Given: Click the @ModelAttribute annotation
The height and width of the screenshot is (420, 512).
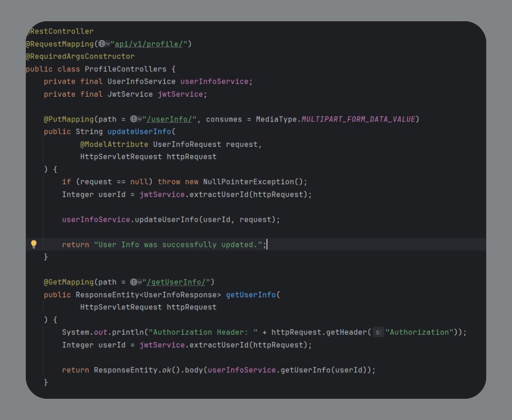Looking at the screenshot, I should (x=114, y=144).
